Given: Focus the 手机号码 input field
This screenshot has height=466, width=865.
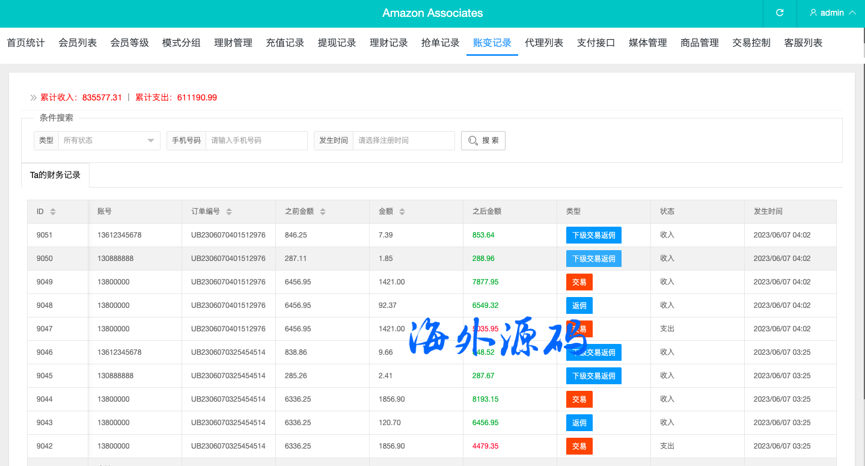Looking at the screenshot, I should [256, 141].
